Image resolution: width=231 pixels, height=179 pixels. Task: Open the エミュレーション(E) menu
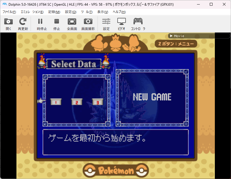(x=32, y=12)
